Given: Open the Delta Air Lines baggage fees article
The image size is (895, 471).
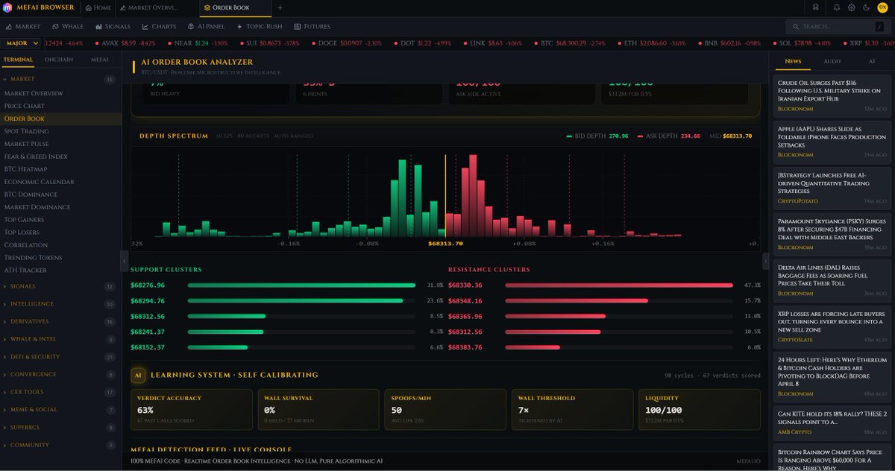Looking at the screenshot, I should tap(832, 279).
